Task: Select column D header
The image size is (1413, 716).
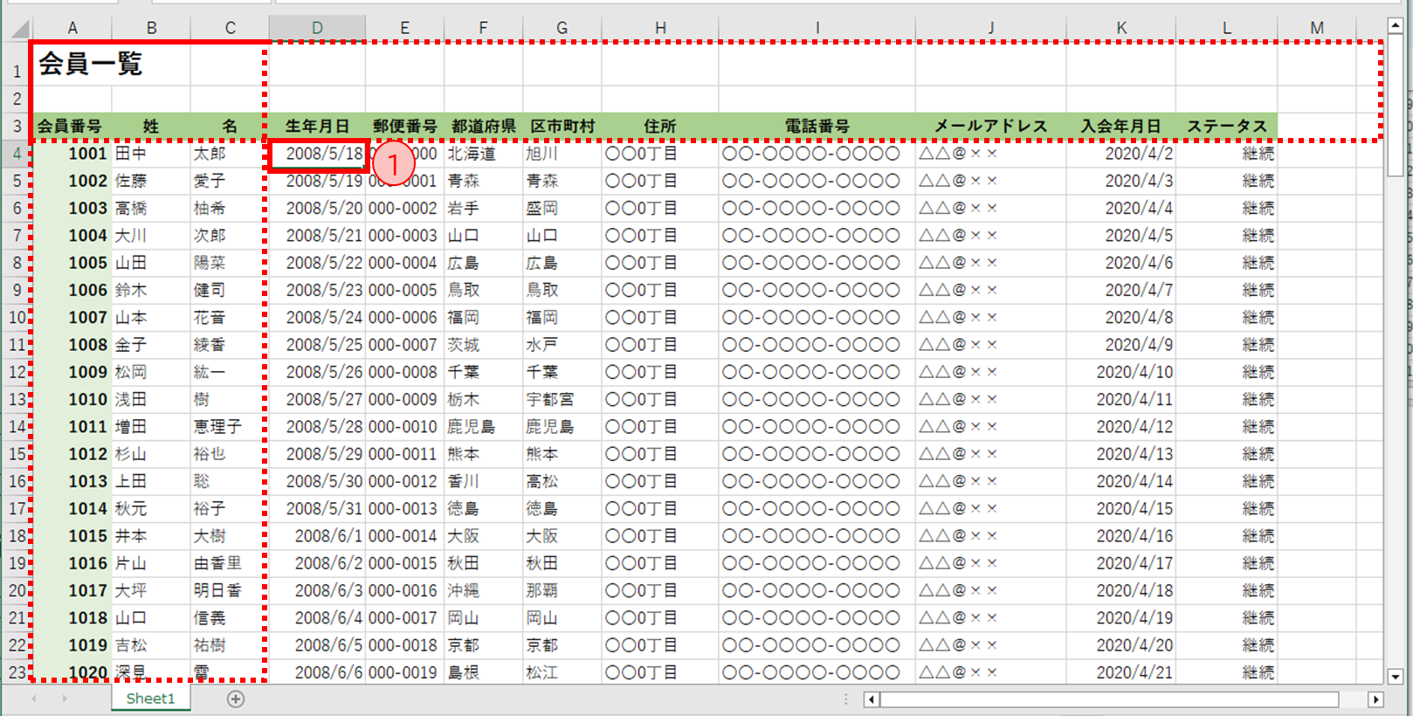Action: tap(317, 28)
